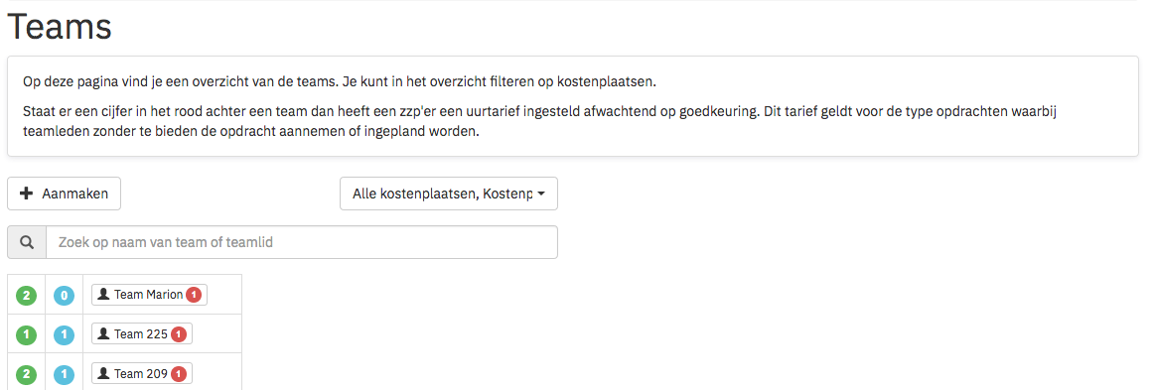Image resolution: width=1152 pixels, height=390 pixels.
Task: Click the magnifier search icon
Action: pyautogui.click(x=27, y=242)
